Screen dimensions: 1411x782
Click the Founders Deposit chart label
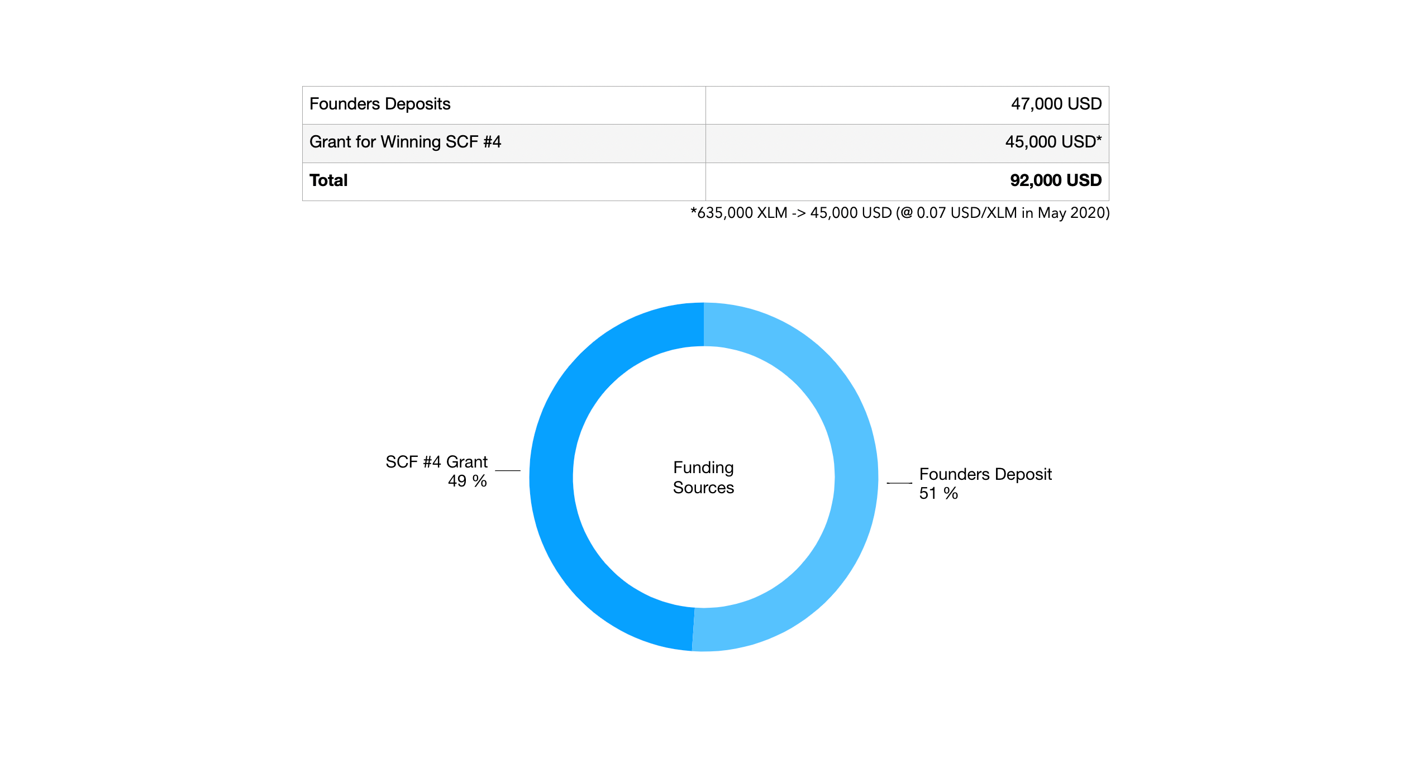[x=985, y=475]
